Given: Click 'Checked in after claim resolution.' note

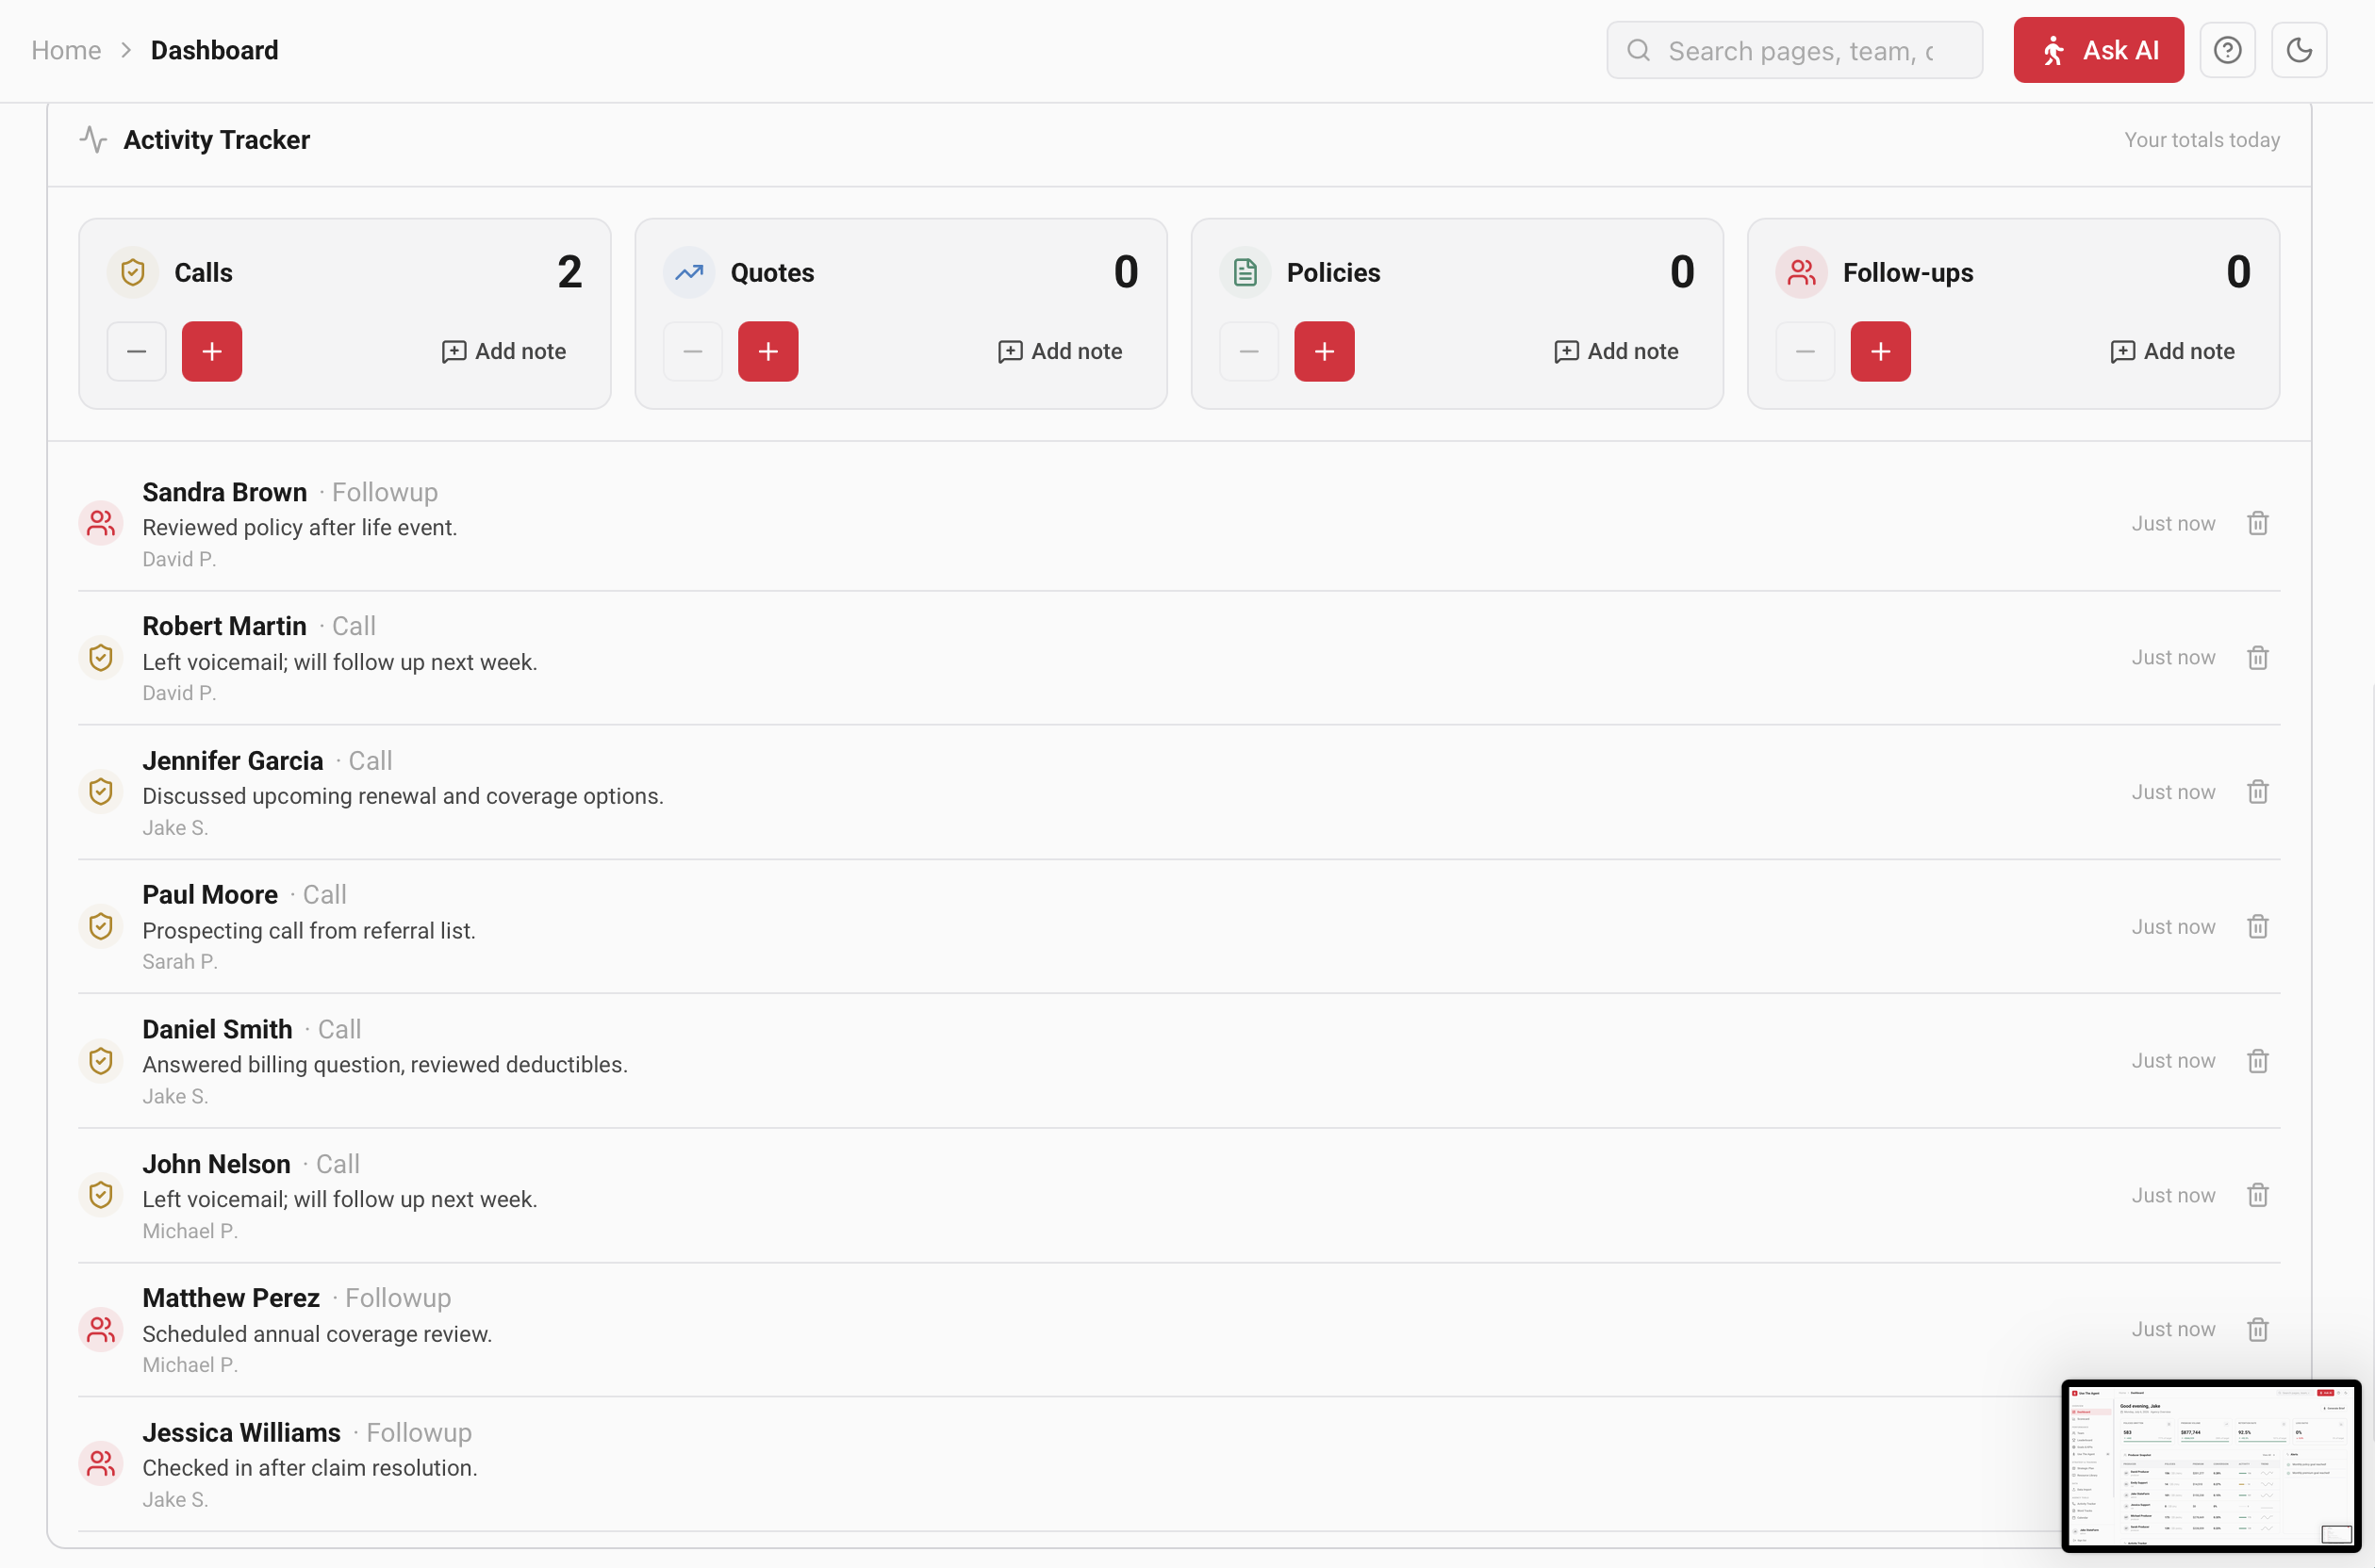Looking at the screenshot, I should 310,1468.
